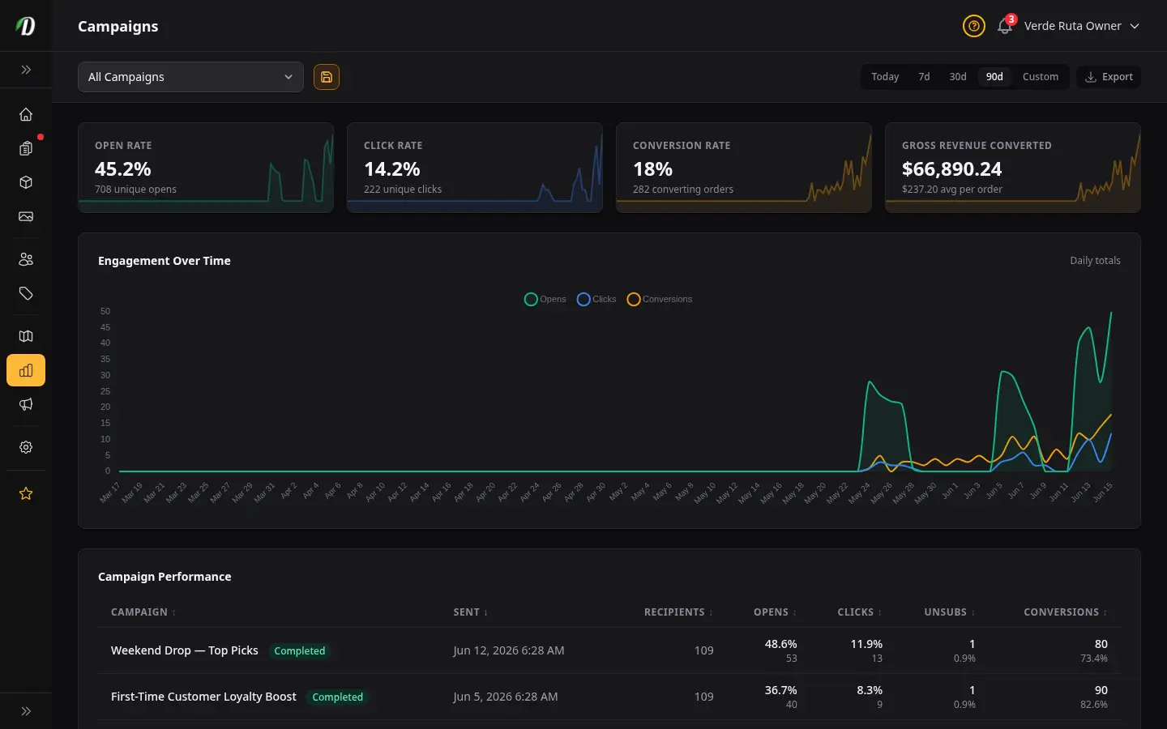The width and height of the screenshot is (1167, 729).
Task: Sort table by Sent column
Action: tap(471, 612)
